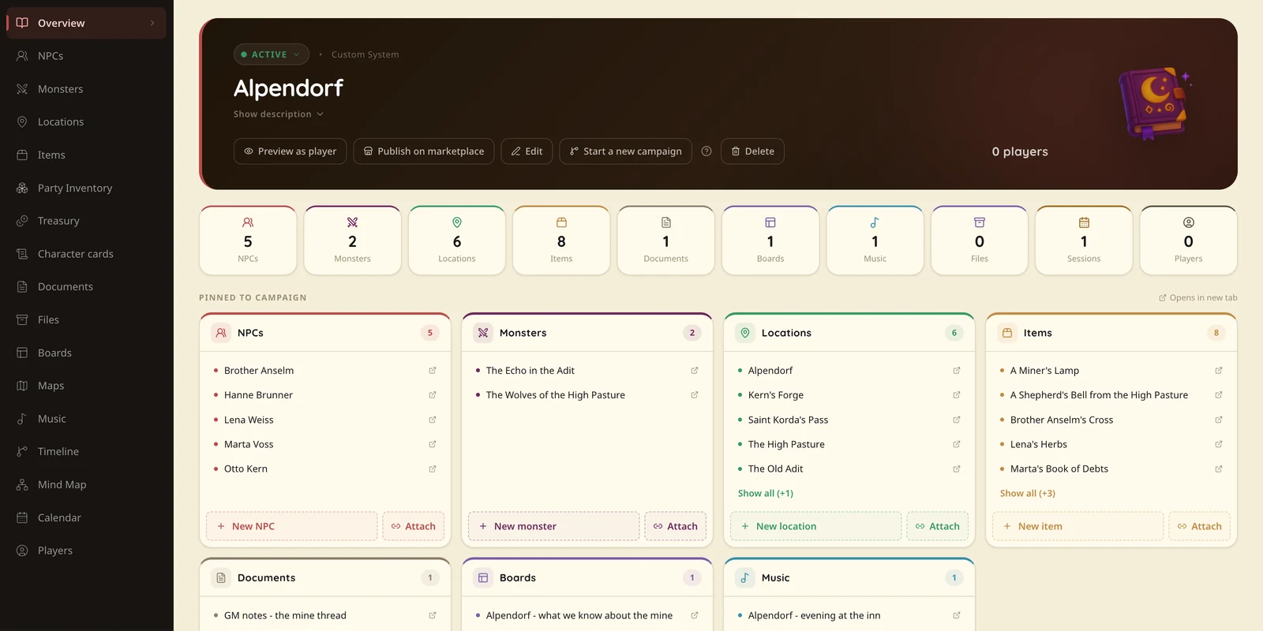The image size is (1263, 631).
Task: Open external link icon for Otto Kern
Action: [433, 469]
